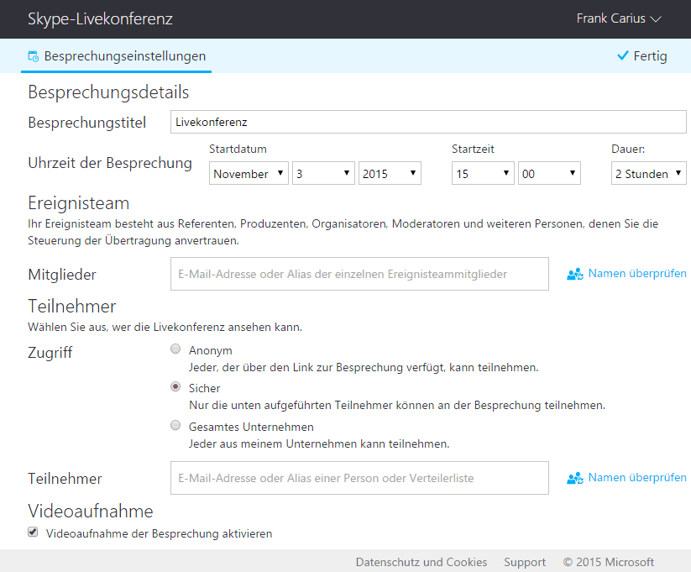This screenshot has height=572, width=691.
Task: Click the Skype-Livekonferenz header title
Action: (x=100, y=19)
